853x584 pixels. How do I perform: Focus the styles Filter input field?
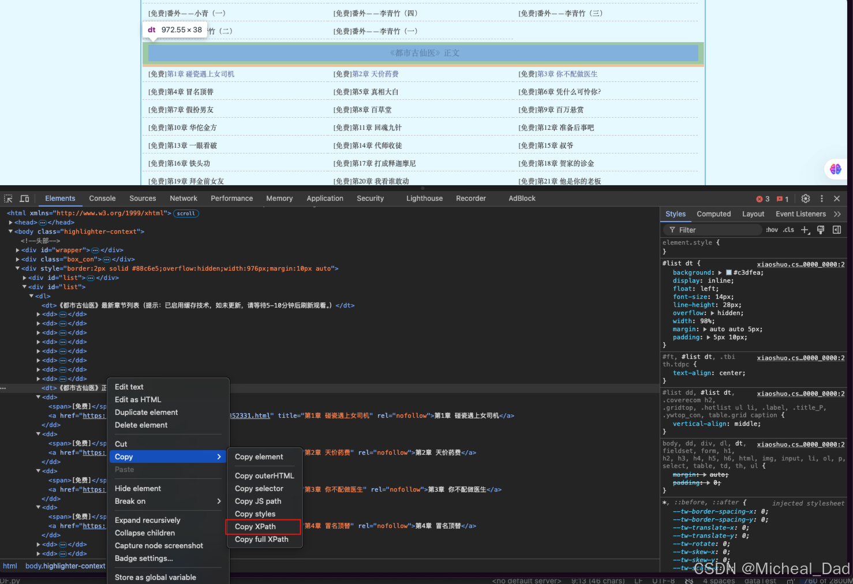click(713, 230)
